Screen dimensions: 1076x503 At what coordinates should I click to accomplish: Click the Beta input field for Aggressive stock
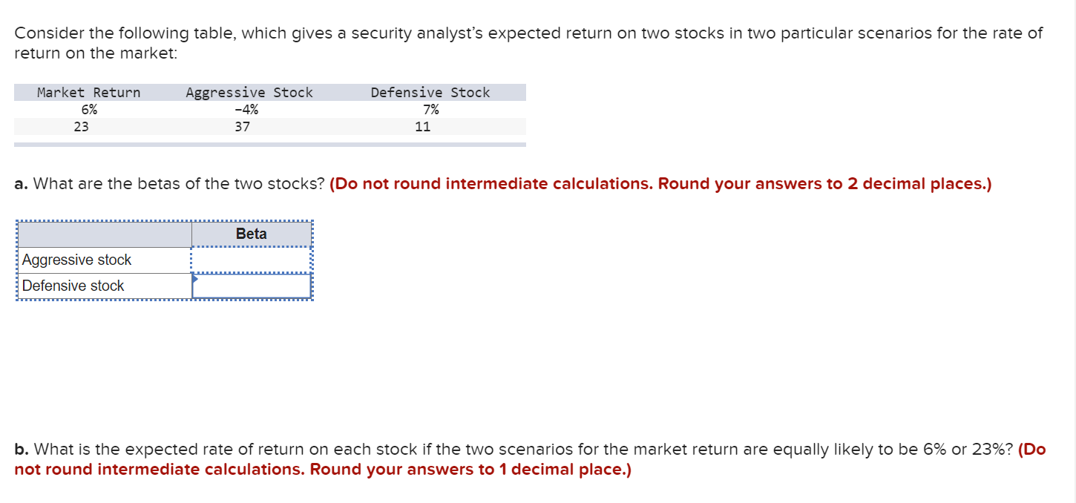251,260
